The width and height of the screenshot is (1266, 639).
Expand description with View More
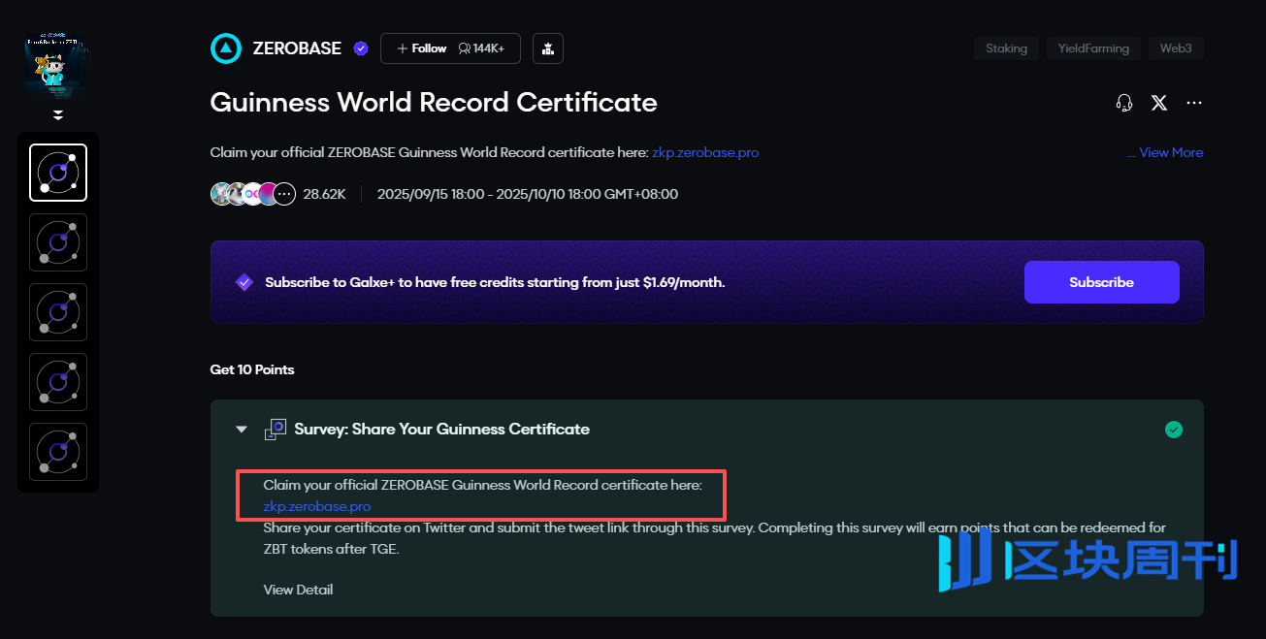pos(1170,152)
